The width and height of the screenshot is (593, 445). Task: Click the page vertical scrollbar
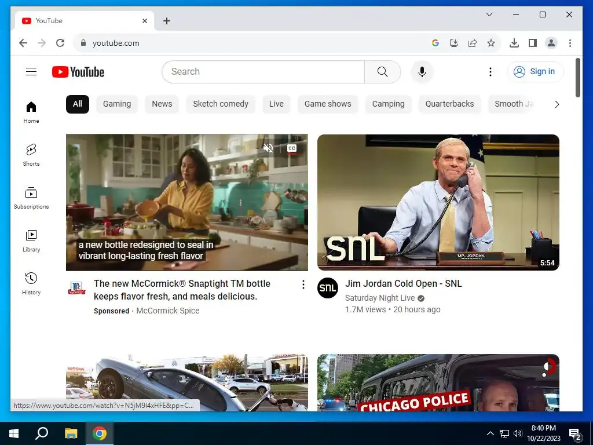coord(578,78)
